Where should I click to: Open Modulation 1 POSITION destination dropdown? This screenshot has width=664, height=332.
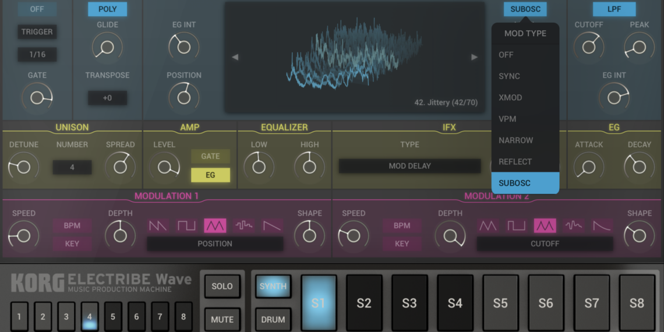coord(215,244)
